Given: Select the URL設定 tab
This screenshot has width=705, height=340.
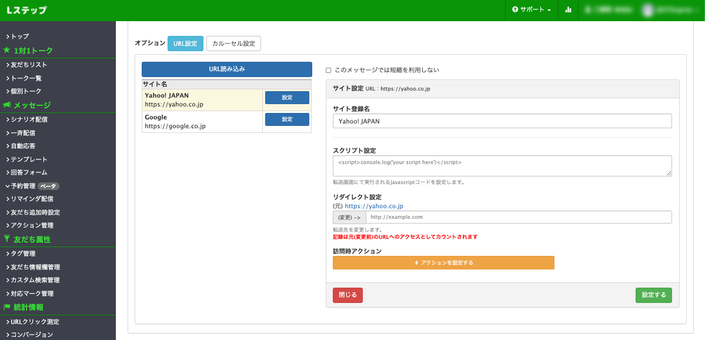Looking at the screenshot, I should [x=185, y=43].
